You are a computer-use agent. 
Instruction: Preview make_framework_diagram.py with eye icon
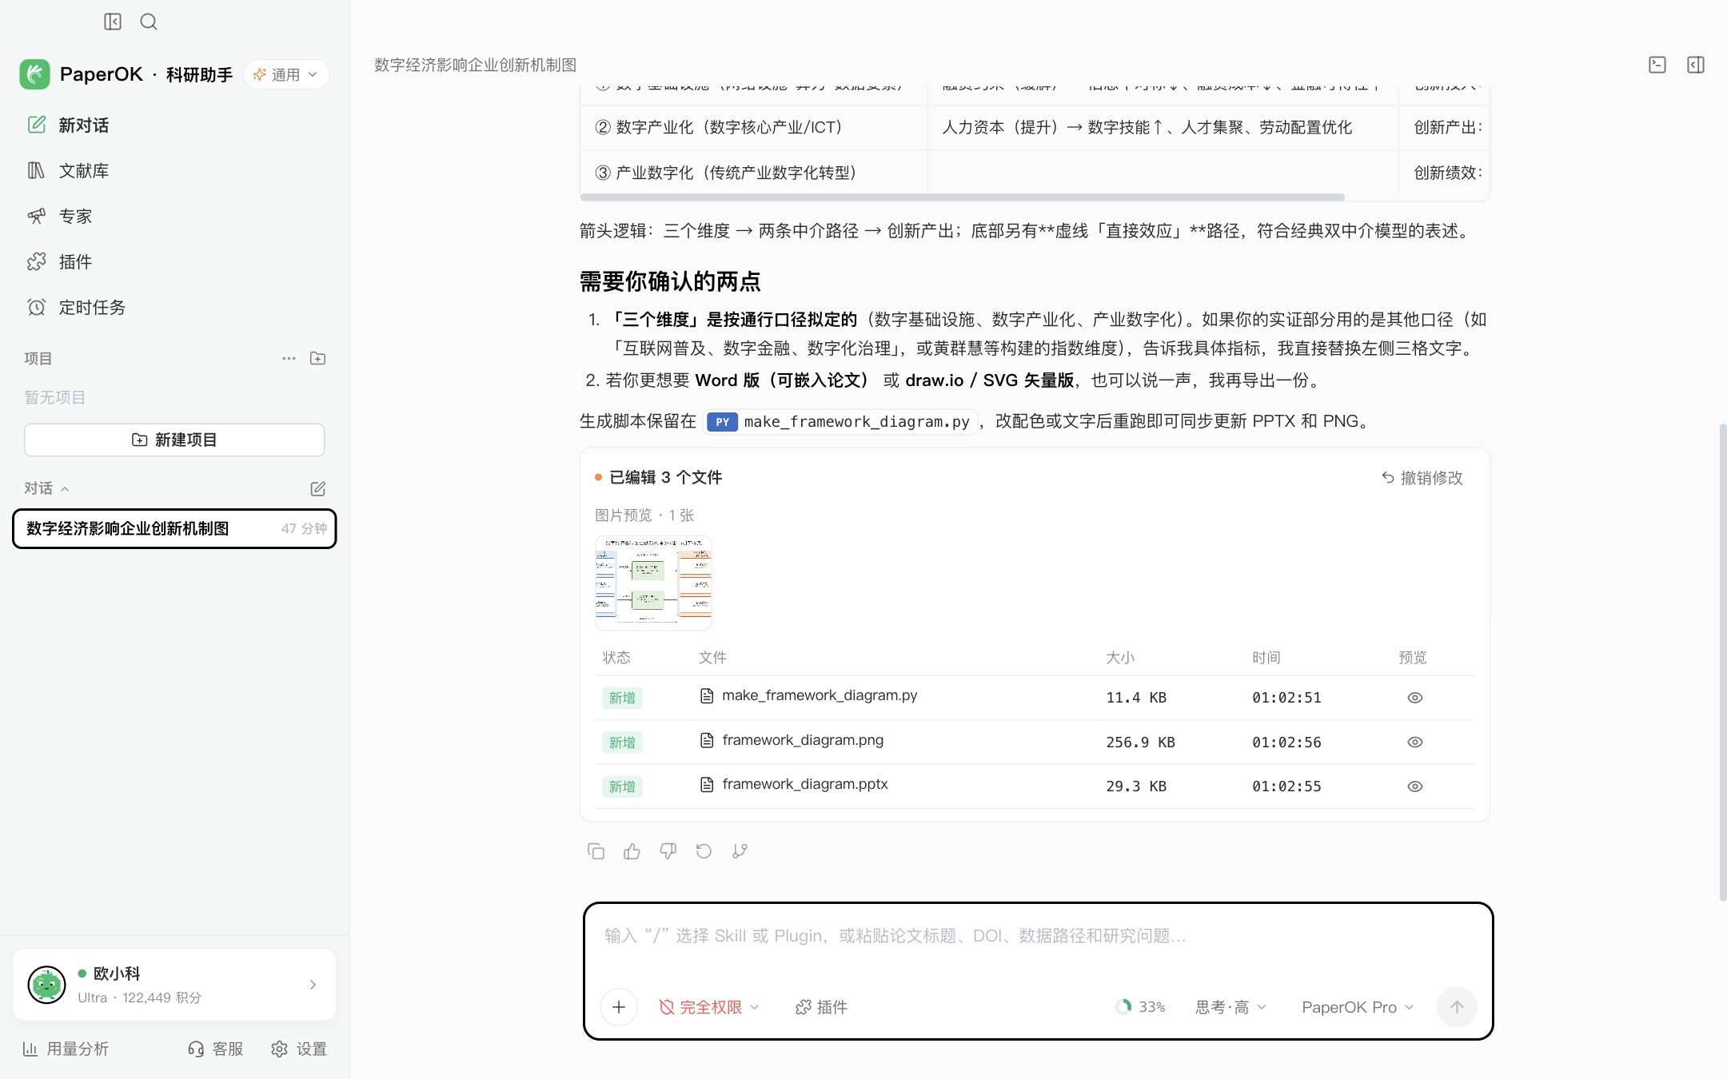[x=1414, y=698]
